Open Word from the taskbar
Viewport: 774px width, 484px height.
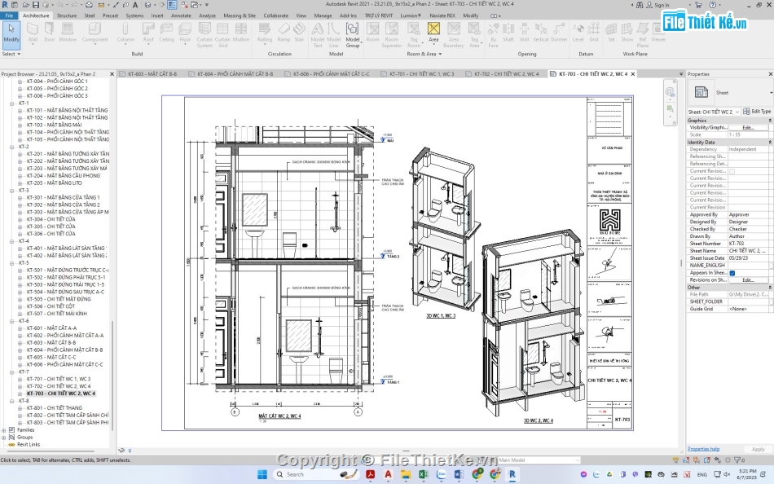(x=459, y=474)
